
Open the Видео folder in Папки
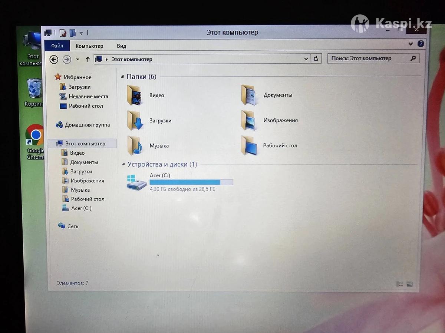pos(134,95)
